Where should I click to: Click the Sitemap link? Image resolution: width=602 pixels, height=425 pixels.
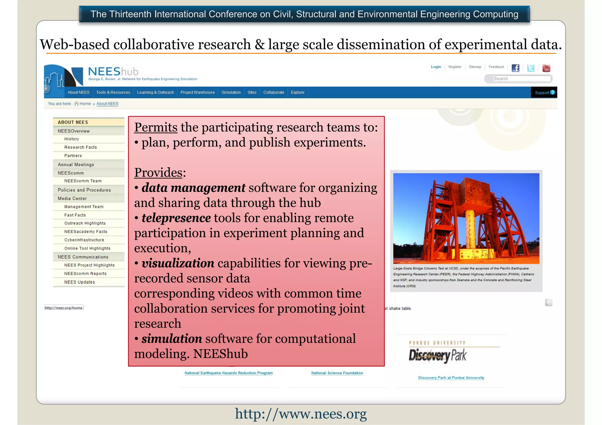475,67
